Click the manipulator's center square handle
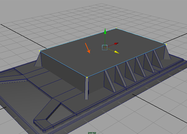The height and width of the screenshot is (134, 187). point(105,47)
